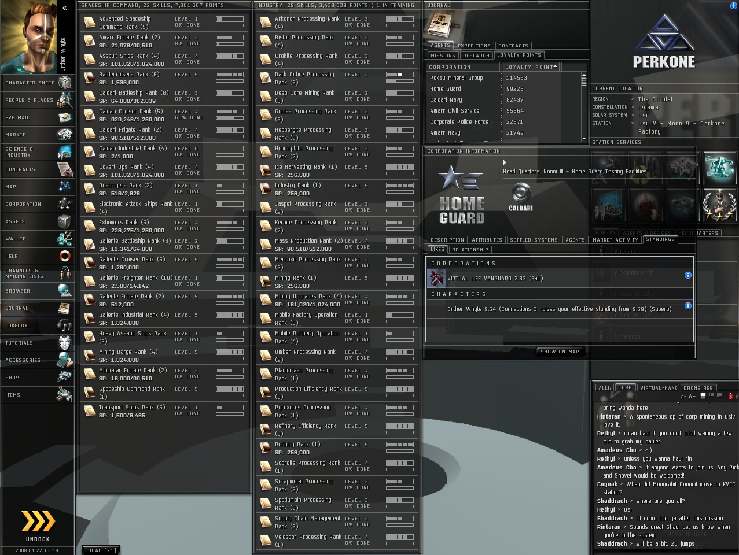This screenshot has height=555, width=739.
Task: Decrease chat font size with a-
Action: [x=683, y=397]
